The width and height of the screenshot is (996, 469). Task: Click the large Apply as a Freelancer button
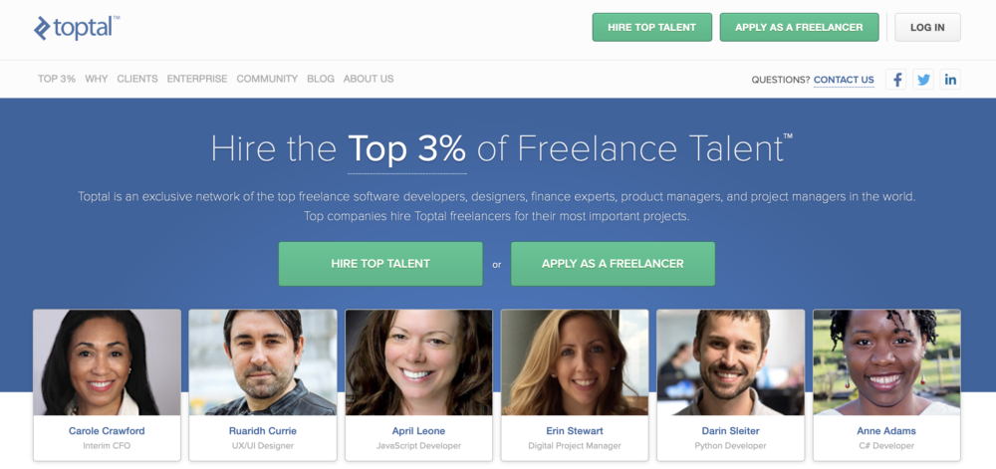[613, 264]
